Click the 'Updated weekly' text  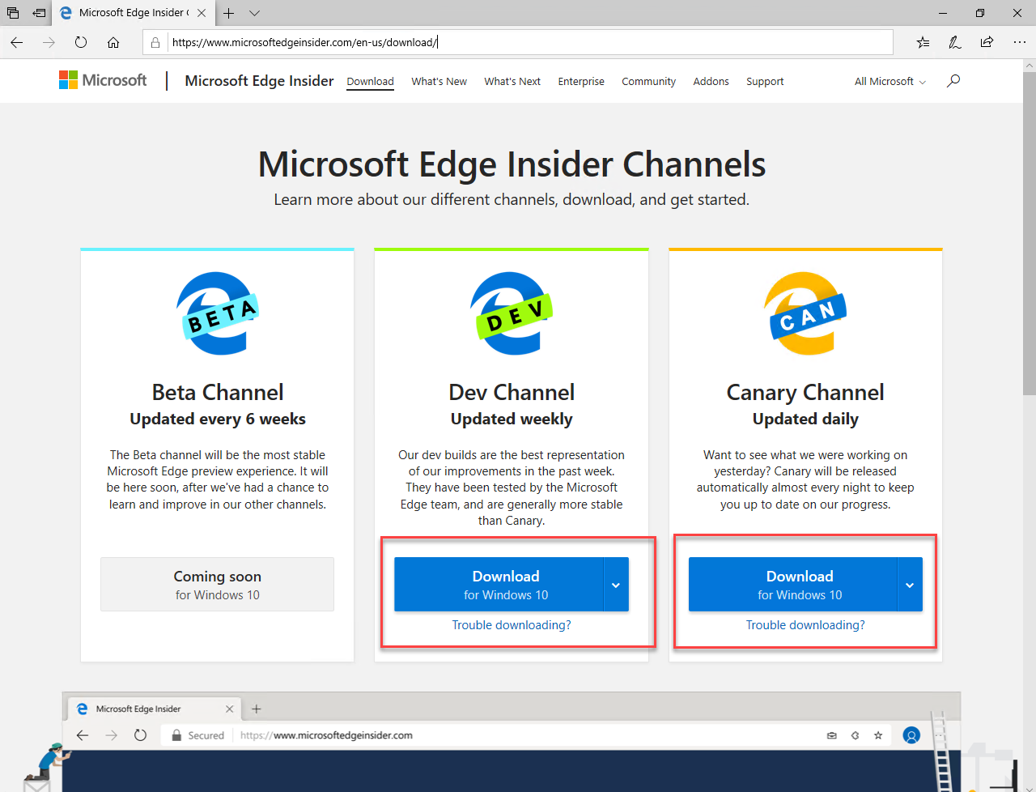tap(512, 419)
